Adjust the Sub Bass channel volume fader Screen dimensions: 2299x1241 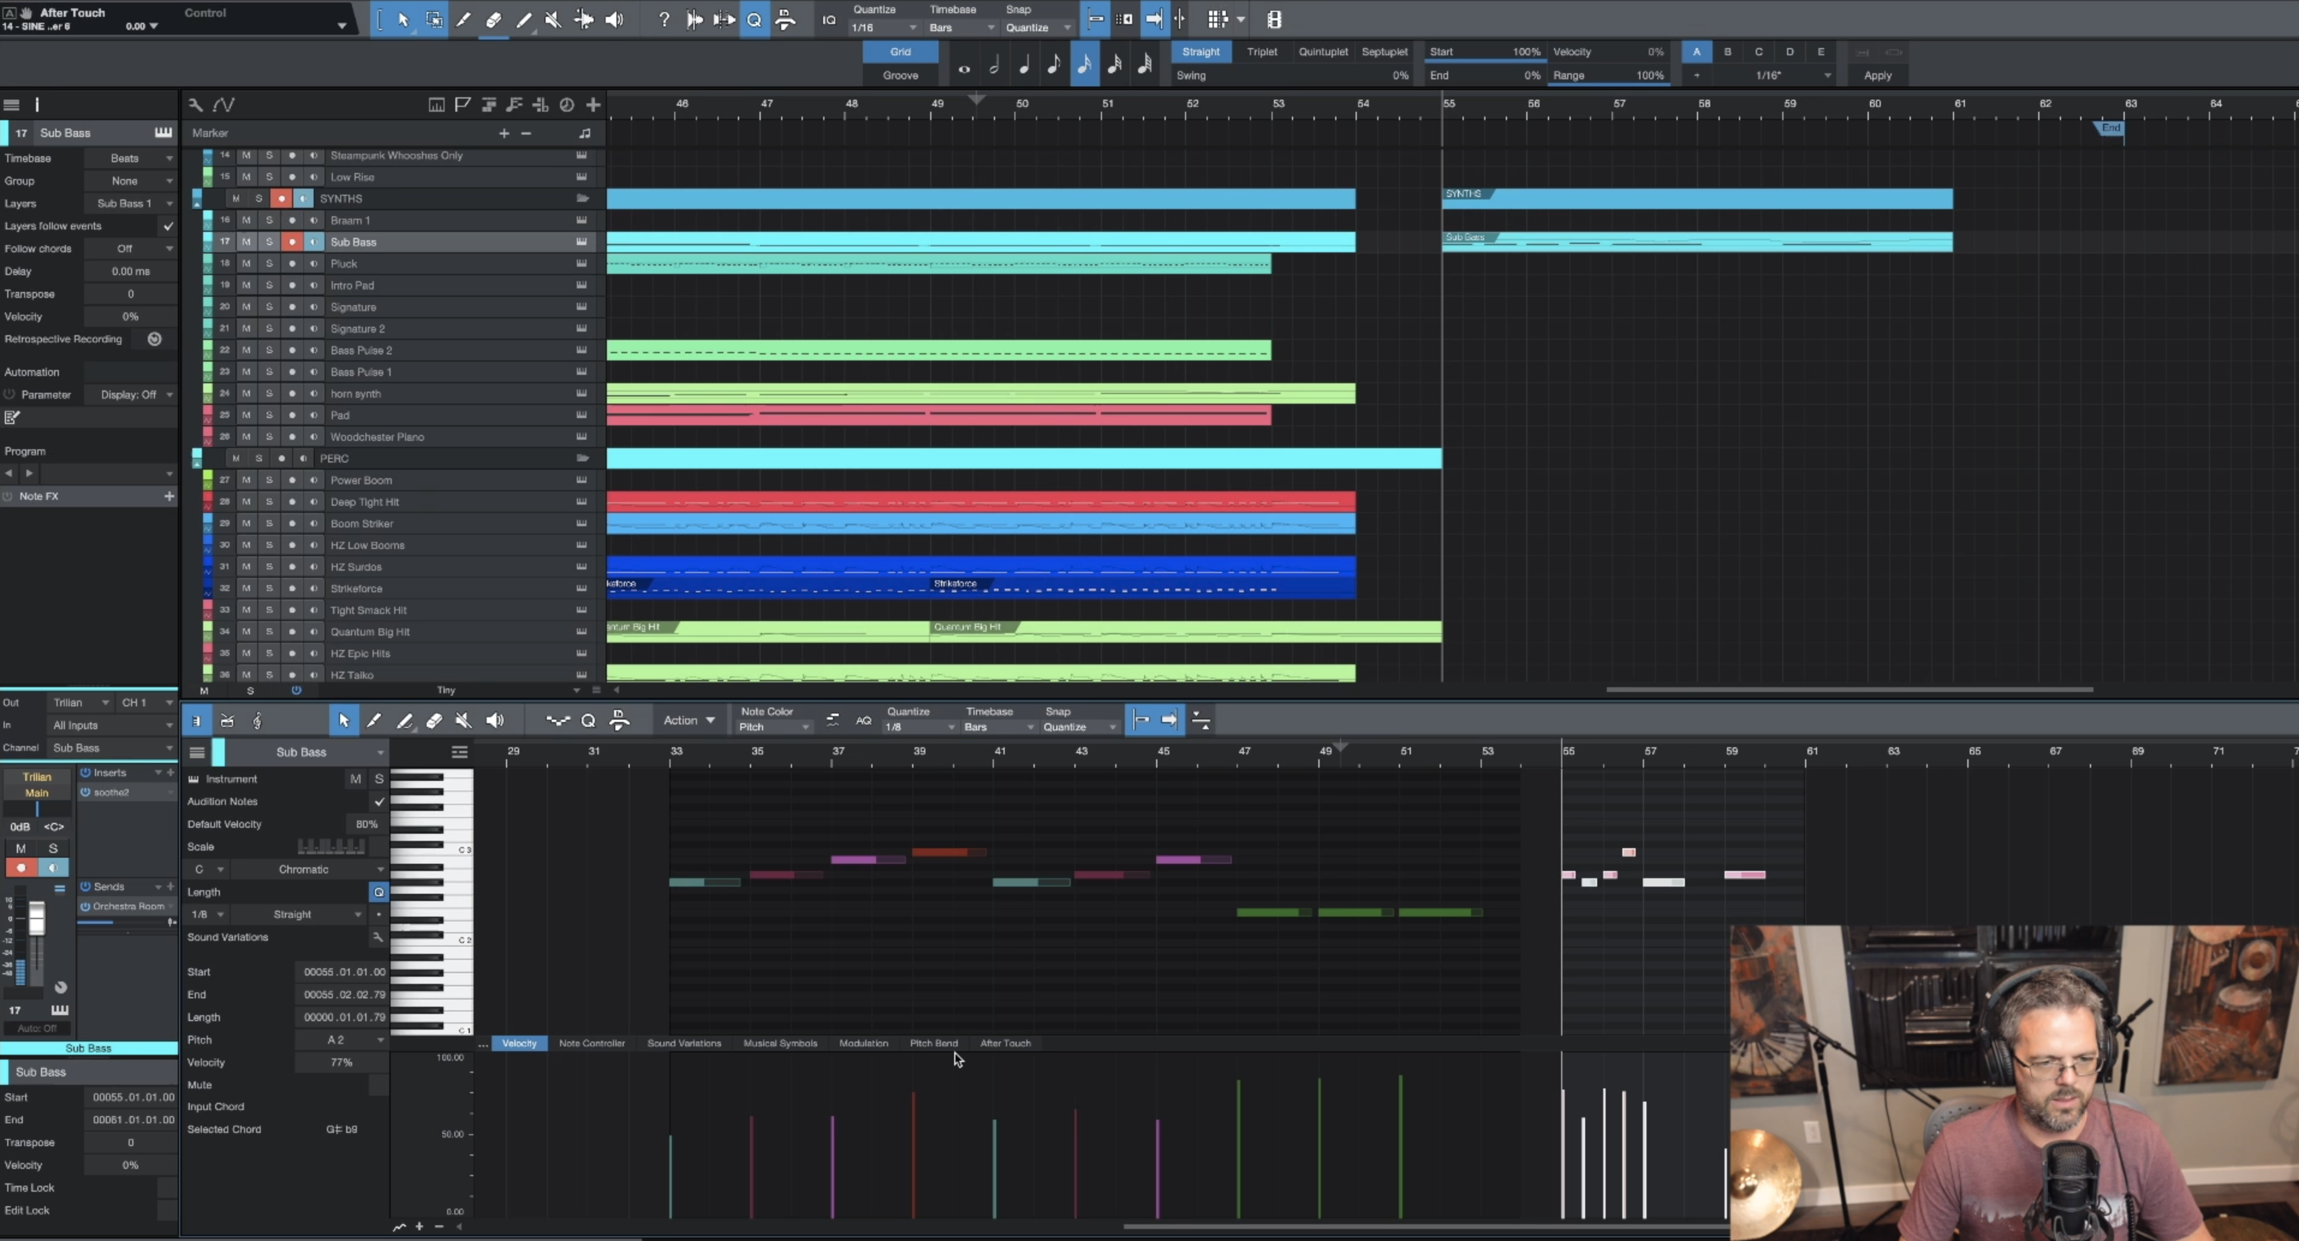click(37, 919)
